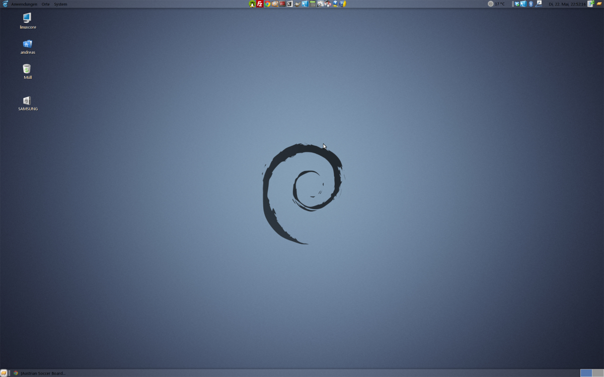Switch to the second gray workspace
The height and width of the screenshot is (377, 604).
(598, 373)
